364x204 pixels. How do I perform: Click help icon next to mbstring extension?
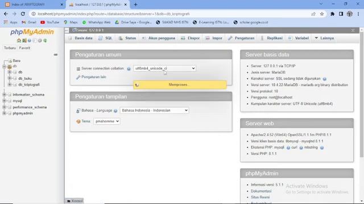(x=322, y=147)
